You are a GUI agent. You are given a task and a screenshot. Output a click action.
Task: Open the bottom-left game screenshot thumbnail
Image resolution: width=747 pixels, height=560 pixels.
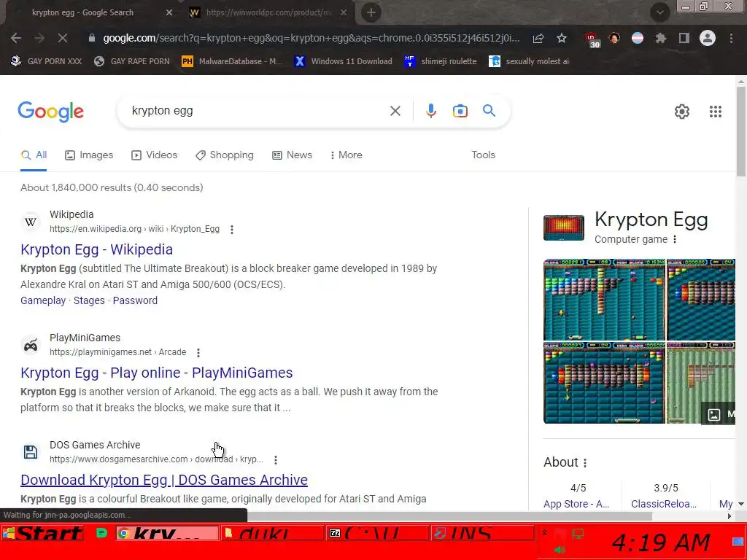coord(604,383)
